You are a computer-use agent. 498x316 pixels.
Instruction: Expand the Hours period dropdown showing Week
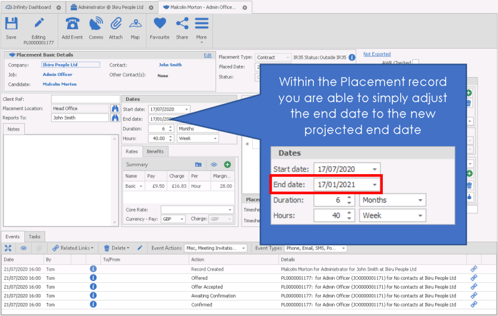(x=214, y=138)
